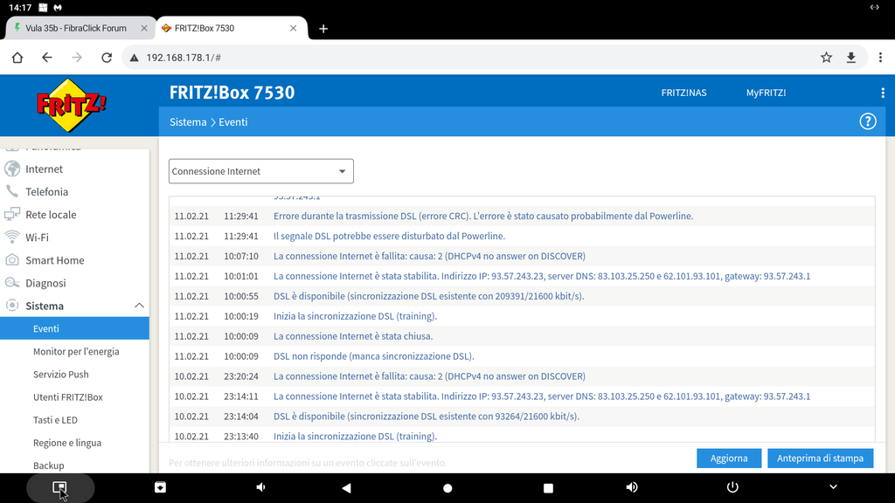Open MyFRITZ! from header
The image size is (895, 503).
coord(766,93)
